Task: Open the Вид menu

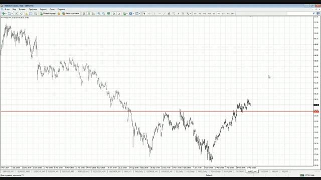Action: pos(14,9)
